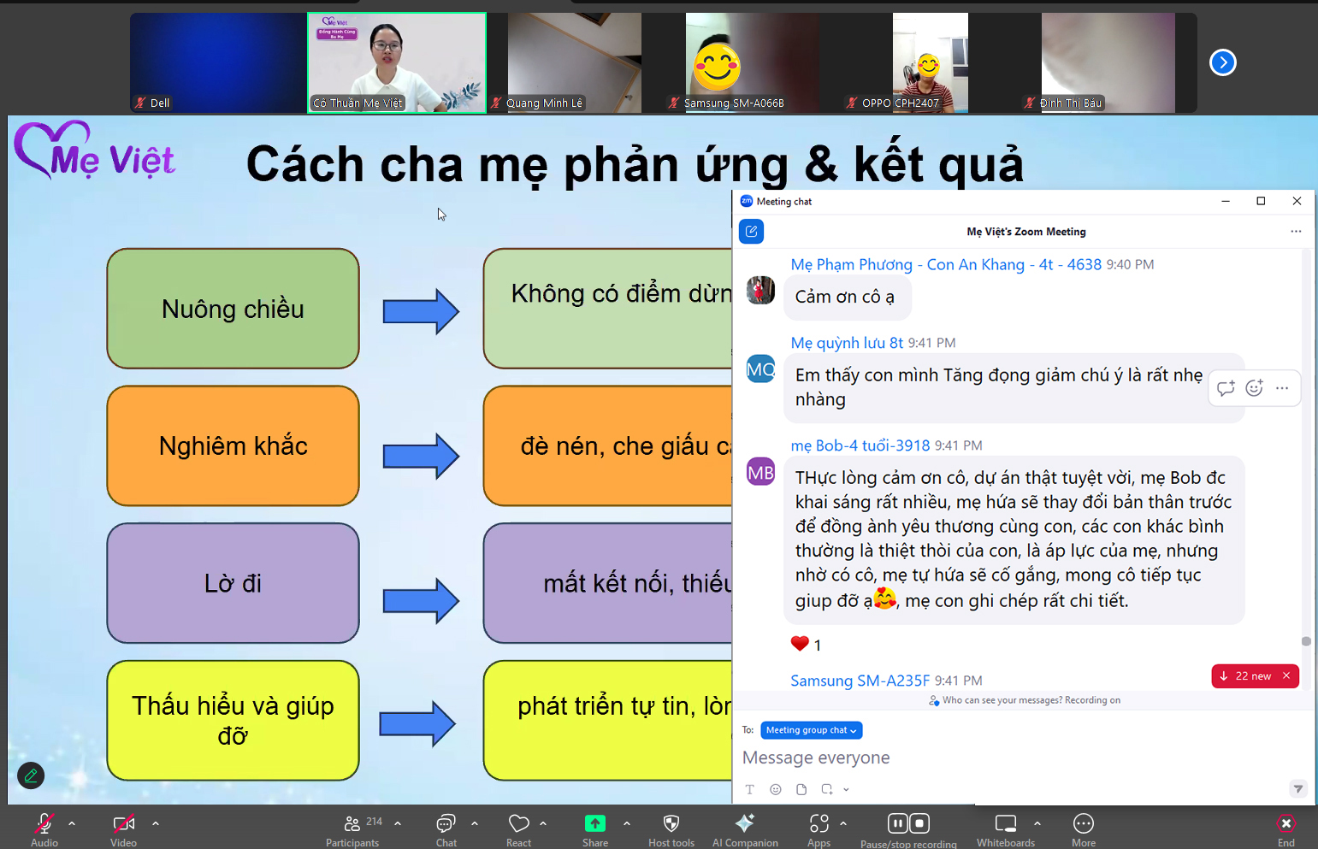Attach a file in chat composer

click(801, 789)
